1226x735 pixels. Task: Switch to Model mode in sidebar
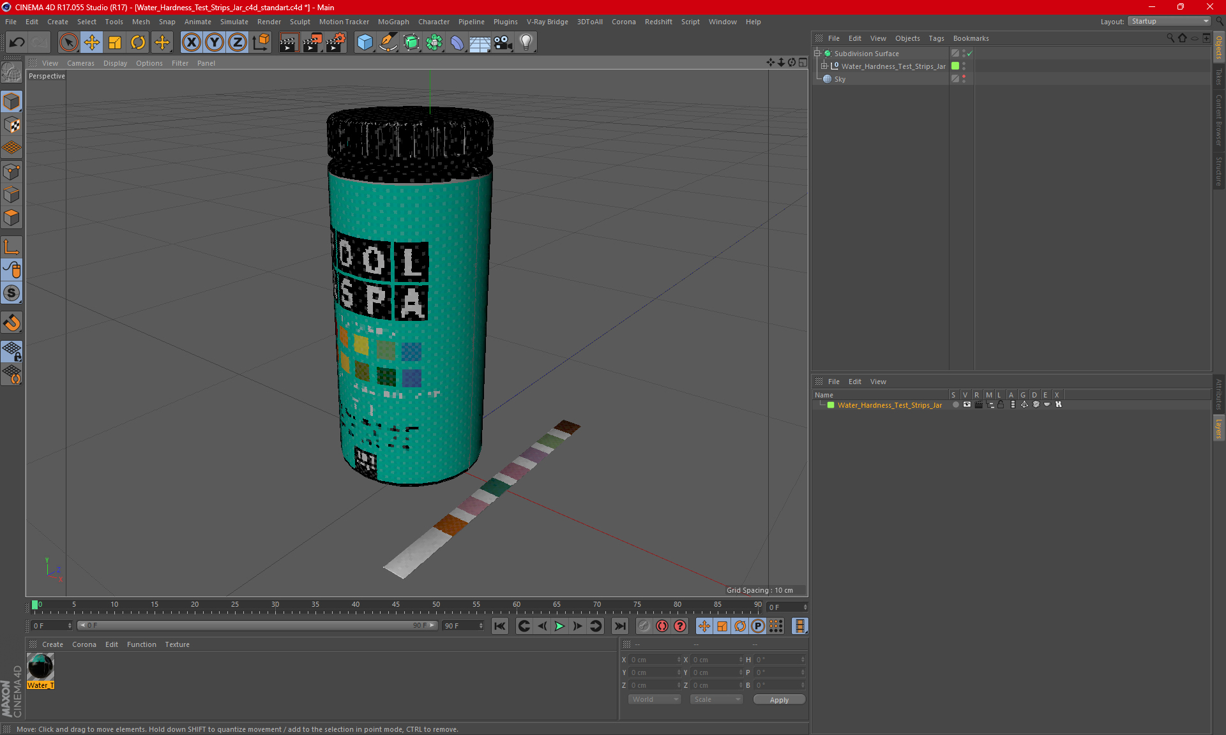[11, 101]
